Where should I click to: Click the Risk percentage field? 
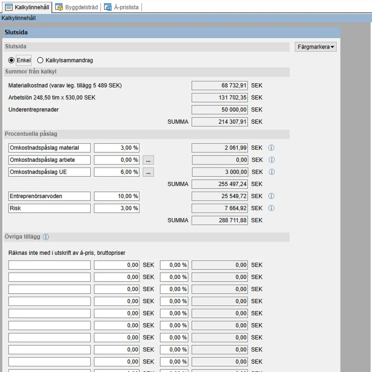click(117, 208)
